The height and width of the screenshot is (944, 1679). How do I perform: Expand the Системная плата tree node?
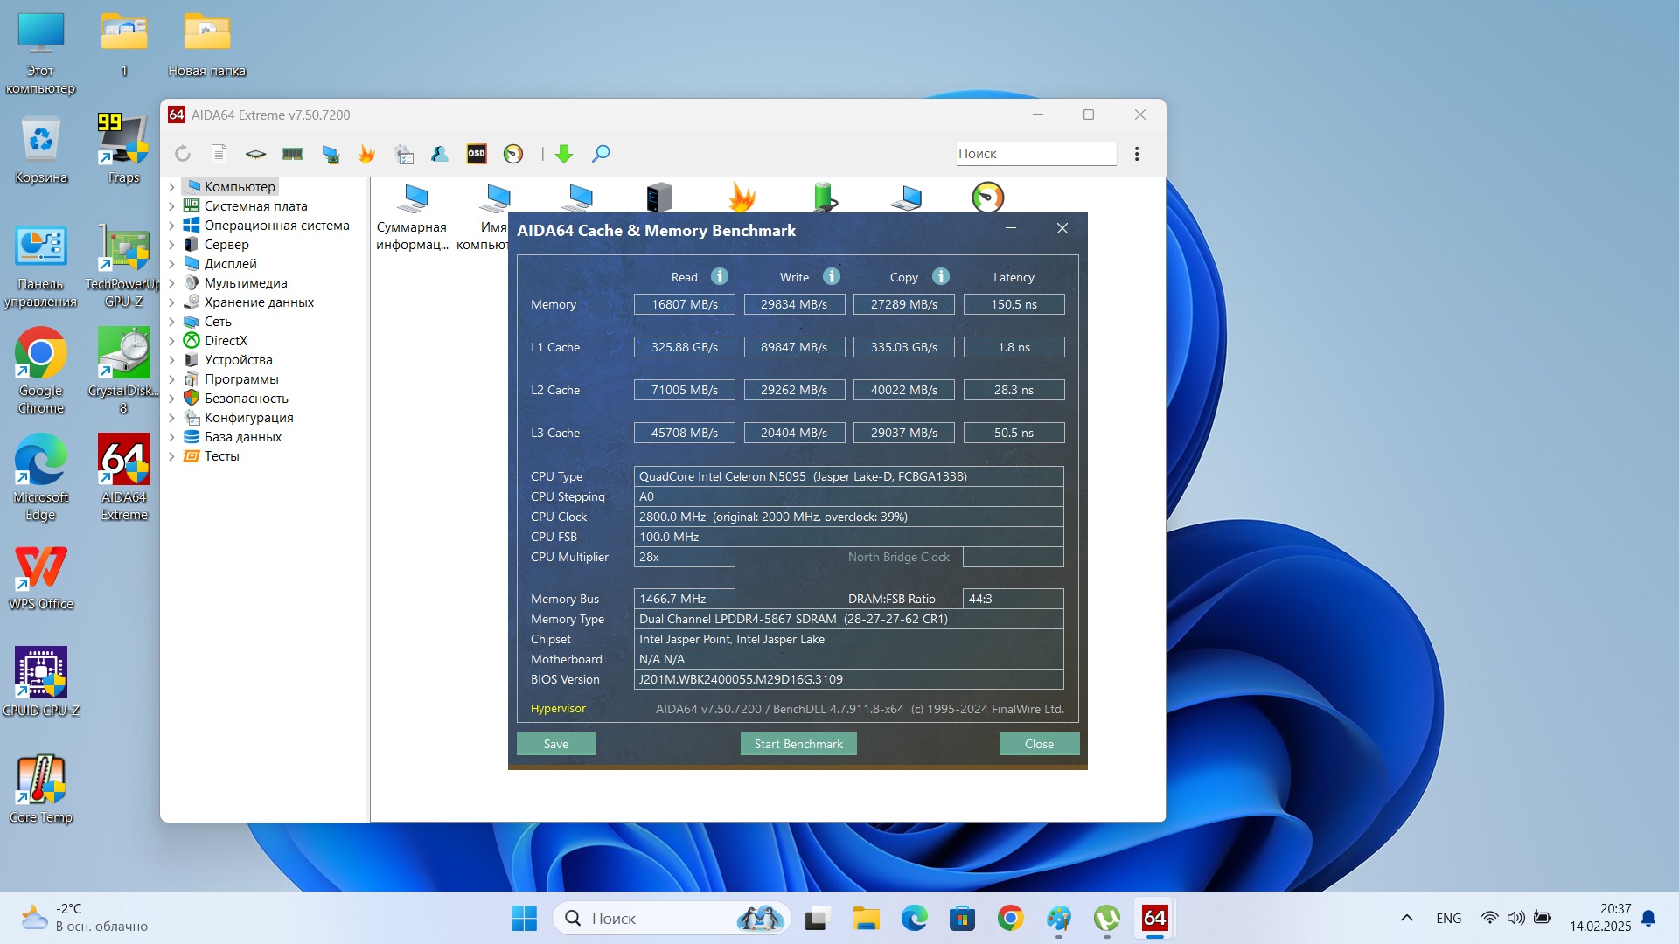click(x=172, y=206)
